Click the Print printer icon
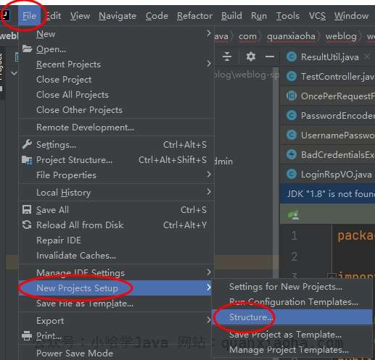Viewport: 375px width, 360px height. click(27, 336)
